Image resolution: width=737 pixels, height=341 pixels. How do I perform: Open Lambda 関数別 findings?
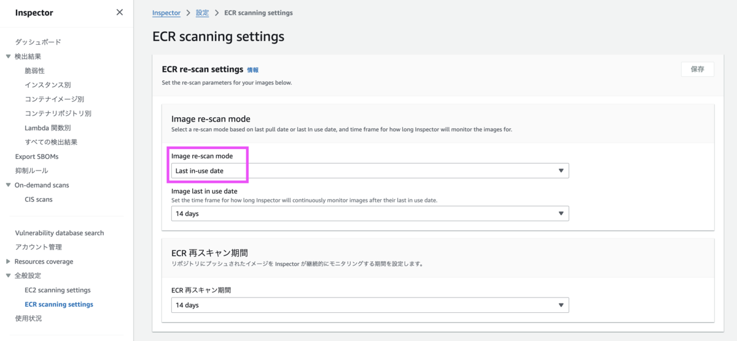pyautogui.click(x=48, y=128)
